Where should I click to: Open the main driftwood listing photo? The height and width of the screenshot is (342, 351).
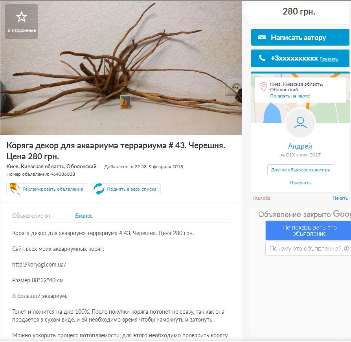[121, 68]
